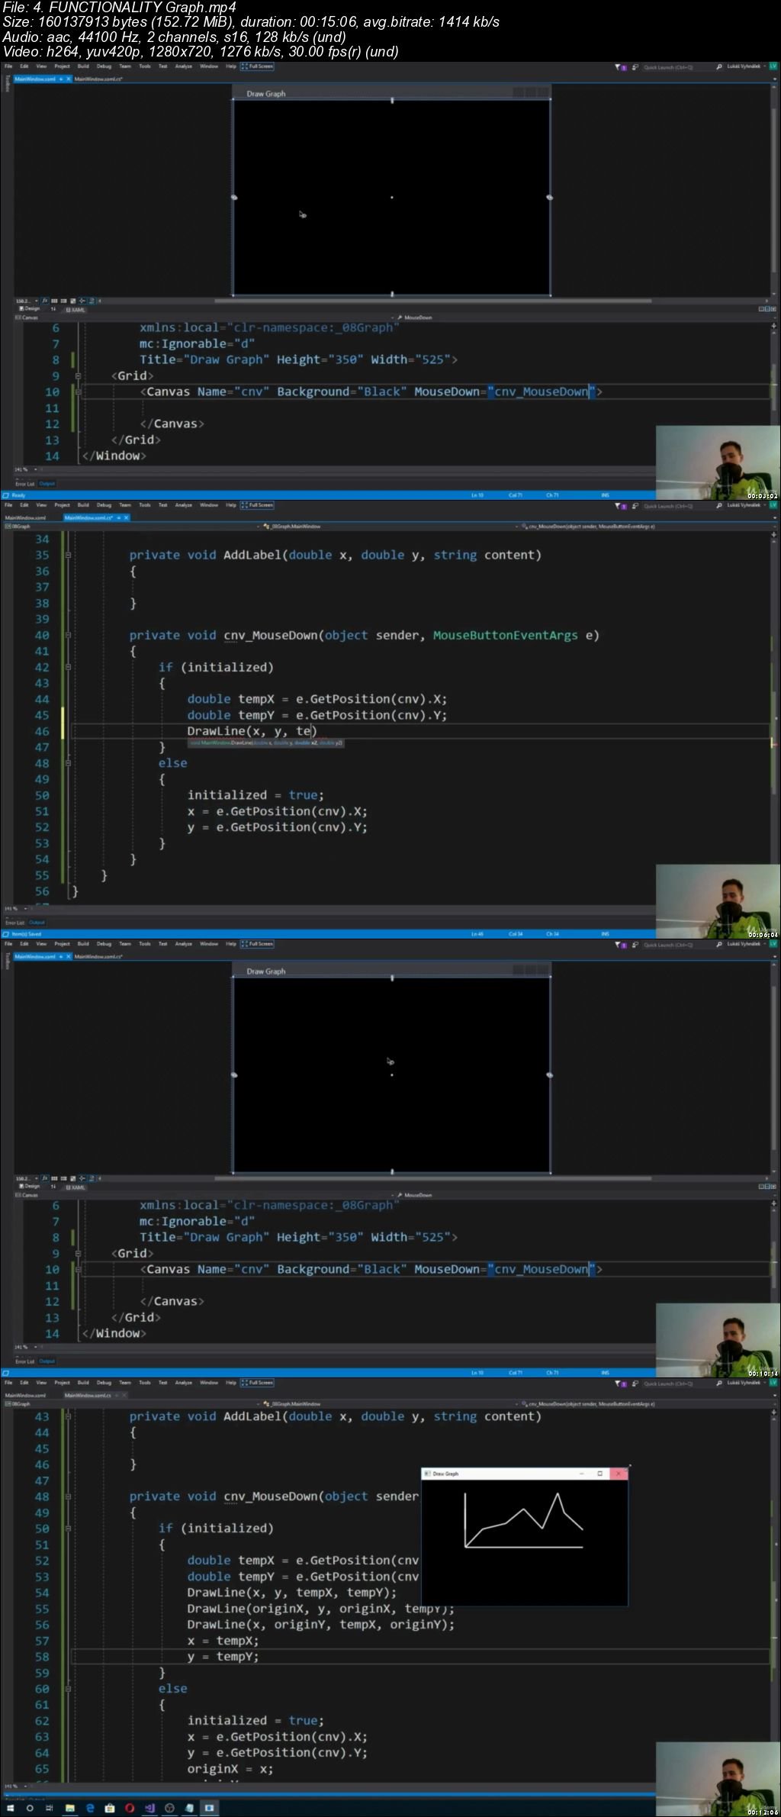Collapse the if block at line 42, 00:06:04 frame
This screenshot has height=1817, width=781.
tap(68, 668)
